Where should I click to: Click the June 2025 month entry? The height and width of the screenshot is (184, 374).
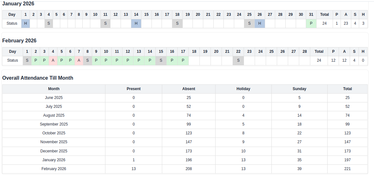click(x=54, y=98)
